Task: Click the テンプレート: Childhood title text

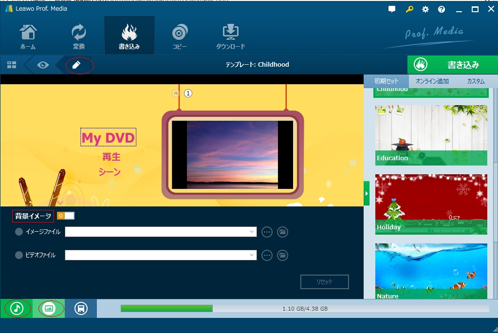Action: click(x=257, y=64)
